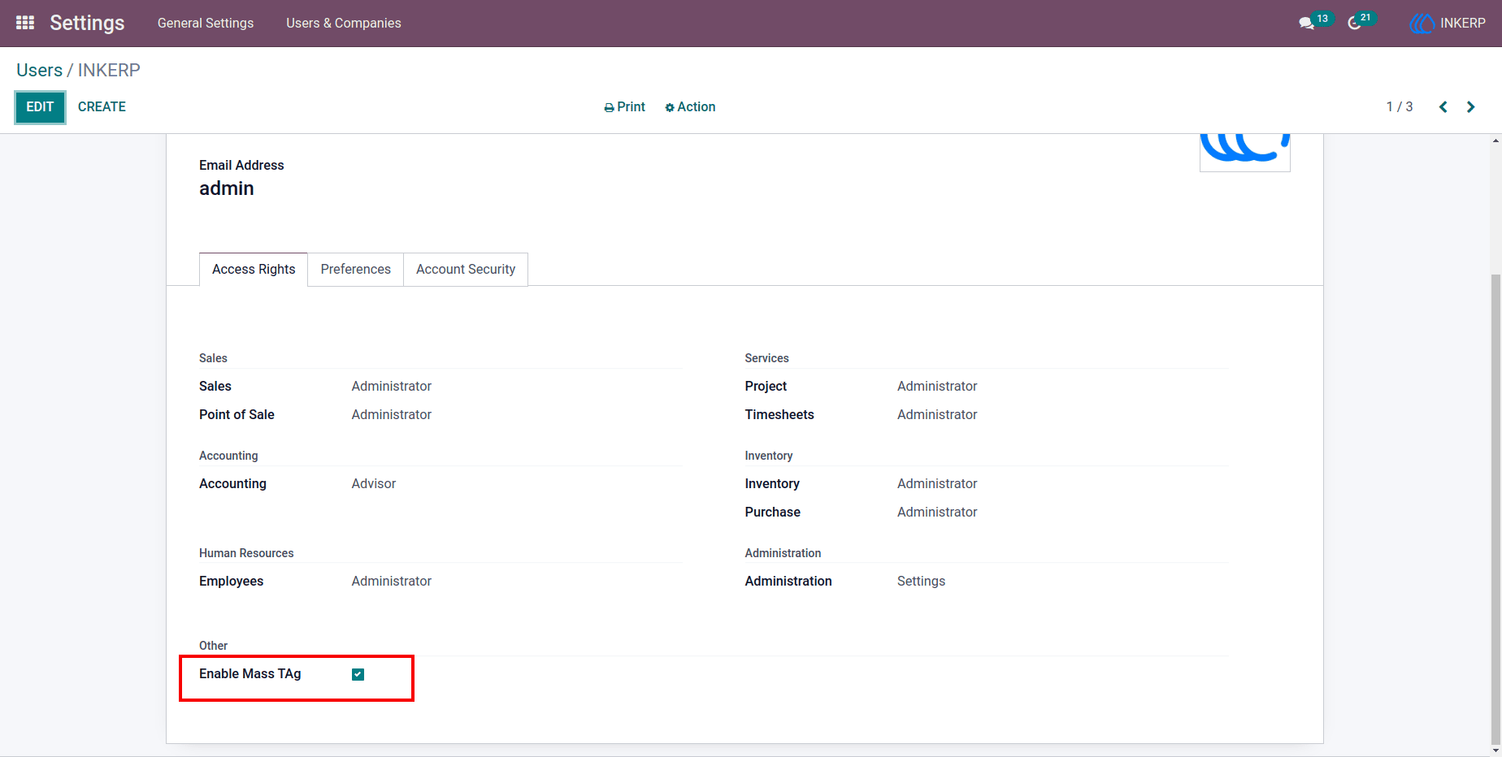Click the CREATE button

tap(102, 107)
